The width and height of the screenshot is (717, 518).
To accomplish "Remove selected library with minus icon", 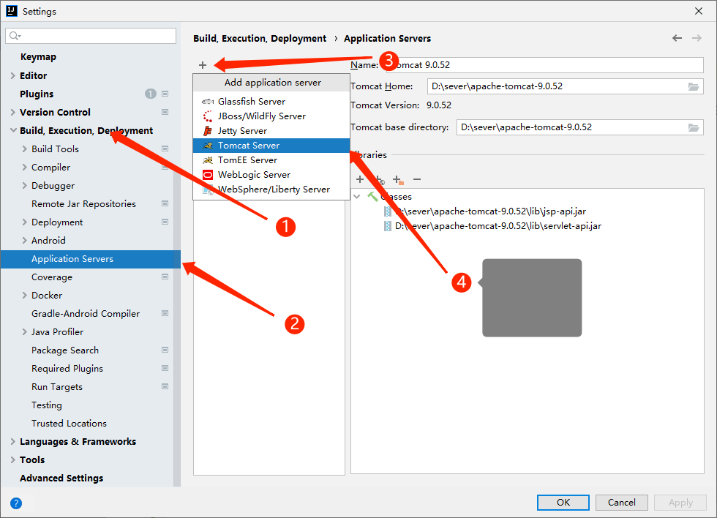I will click(x=416, y=179).
